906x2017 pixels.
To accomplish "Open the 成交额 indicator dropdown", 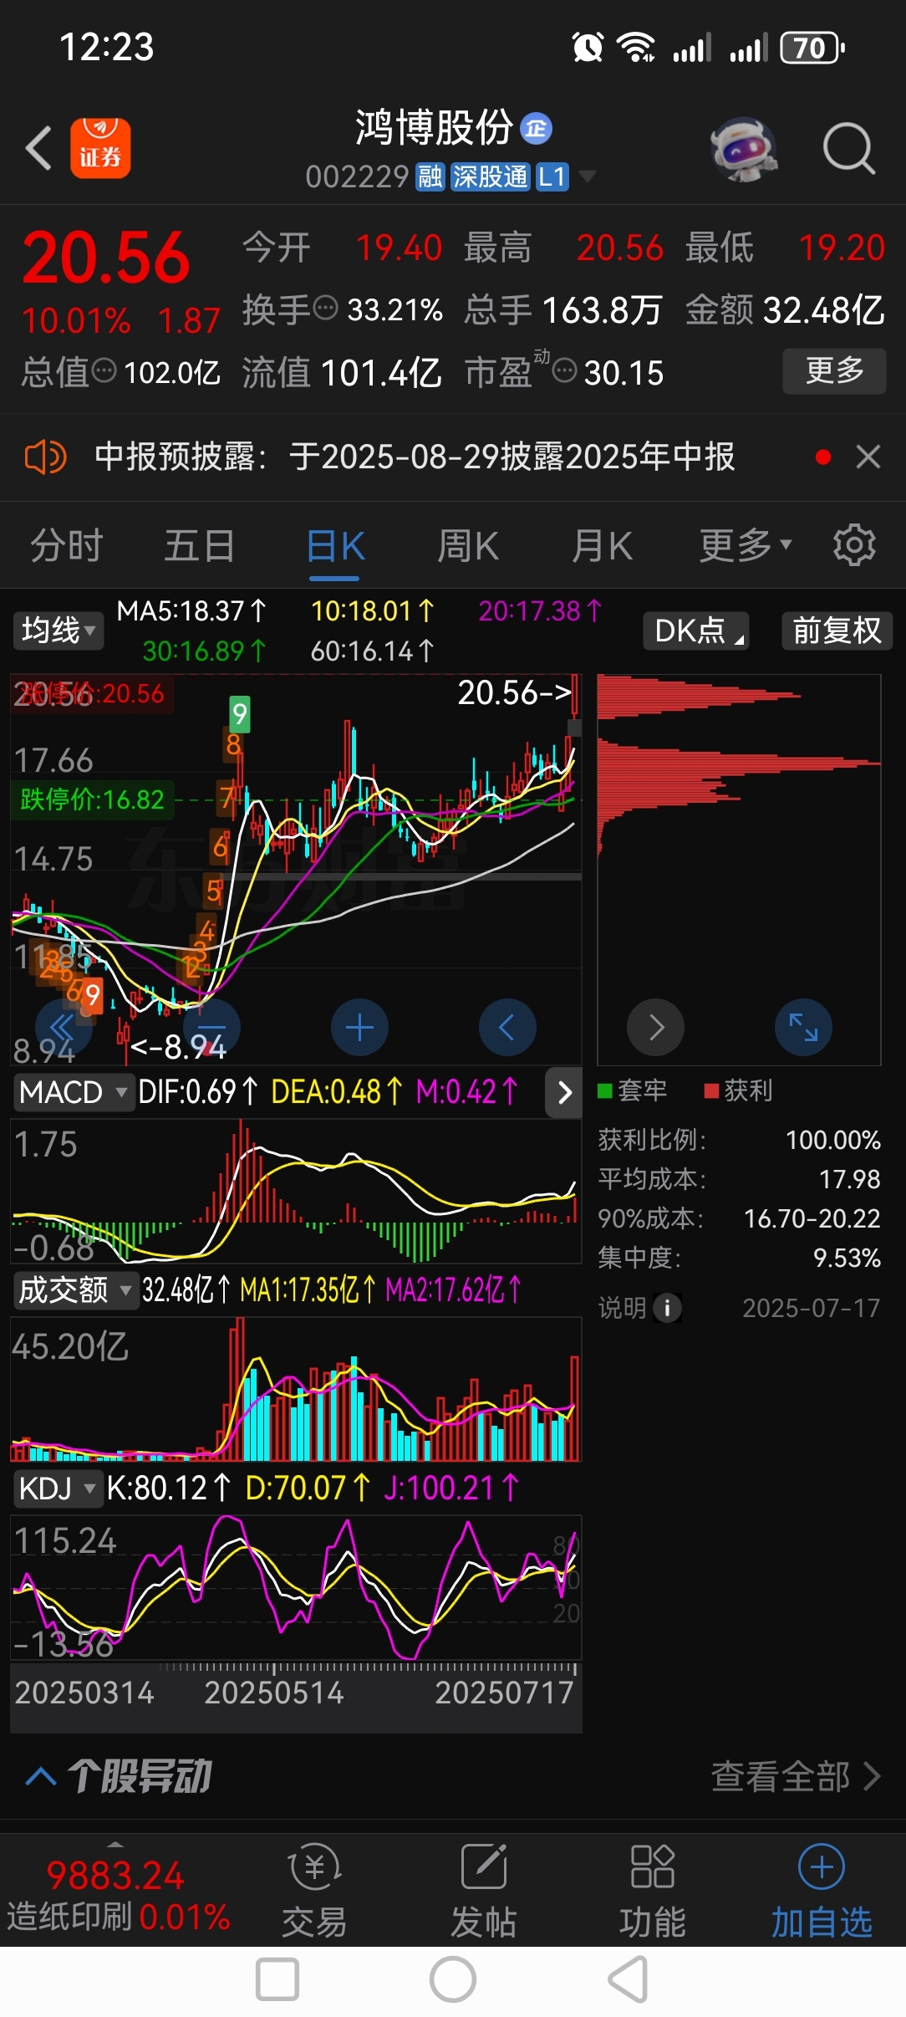I will click(74, 1290).
